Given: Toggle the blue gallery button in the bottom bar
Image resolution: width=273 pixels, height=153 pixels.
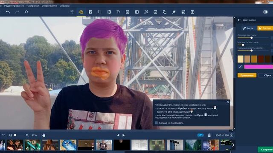Looking at the screenshot, I should tap(200, 135).
